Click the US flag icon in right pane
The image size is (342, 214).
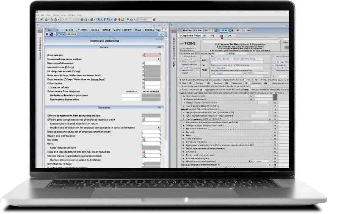(173, 31)
